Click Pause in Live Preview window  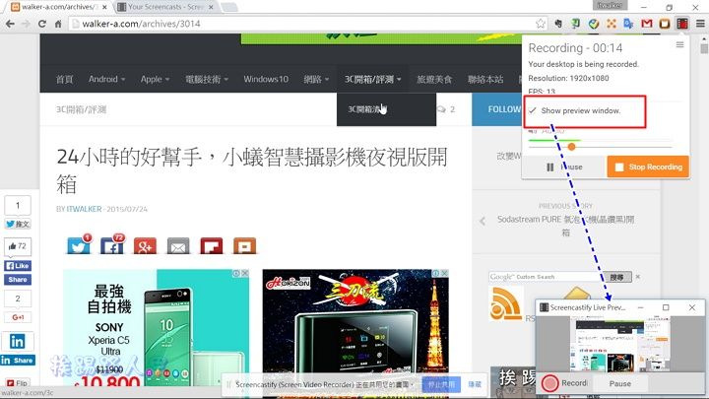pyautogui.click(x=620, y=383)
